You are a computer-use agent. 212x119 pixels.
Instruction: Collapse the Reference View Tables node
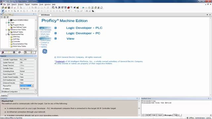point(6,30)
